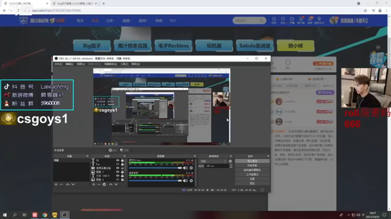Open microphone/Aux audio settings gear
This screenshot has height=219, width=391.
tap(191, 168)
